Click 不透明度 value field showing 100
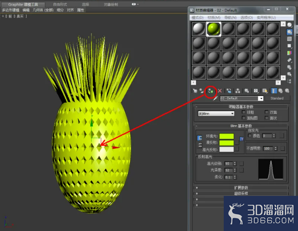 pos(268,148)
